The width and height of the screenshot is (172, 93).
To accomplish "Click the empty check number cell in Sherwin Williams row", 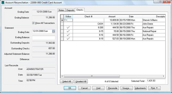I will (x=88, y=20).
